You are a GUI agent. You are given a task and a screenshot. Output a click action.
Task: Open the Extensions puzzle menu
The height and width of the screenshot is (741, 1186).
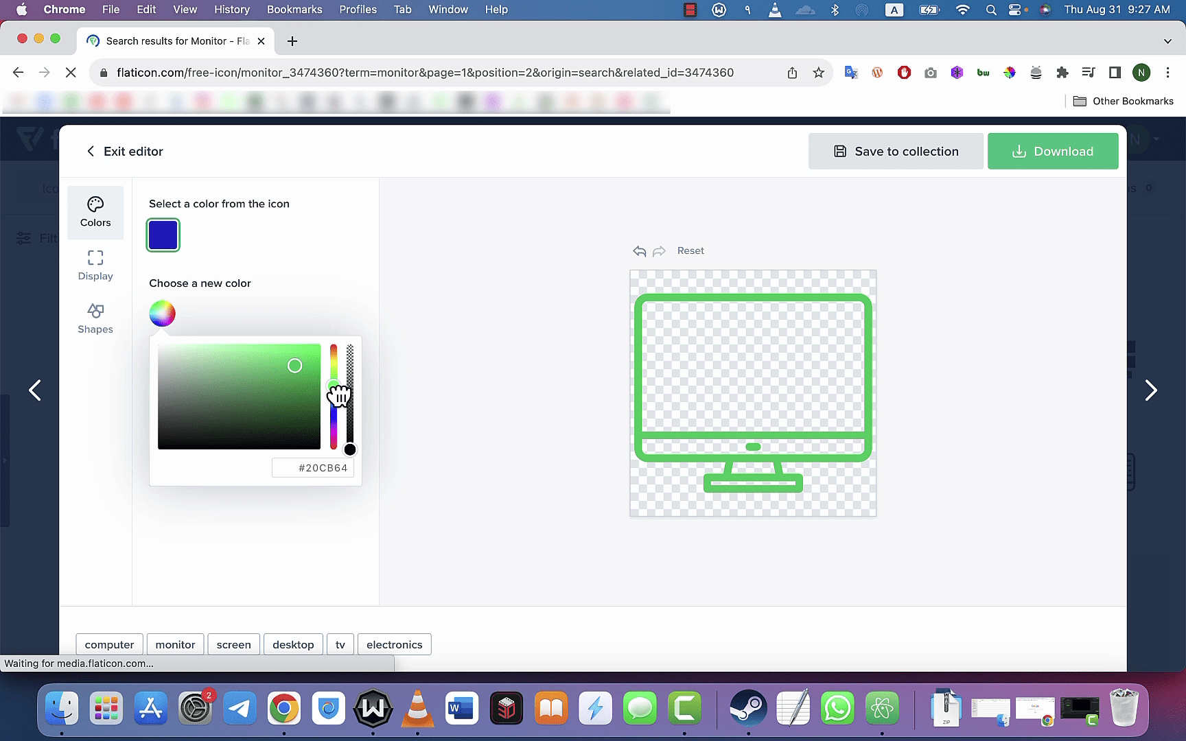[x=1062, y=72]
